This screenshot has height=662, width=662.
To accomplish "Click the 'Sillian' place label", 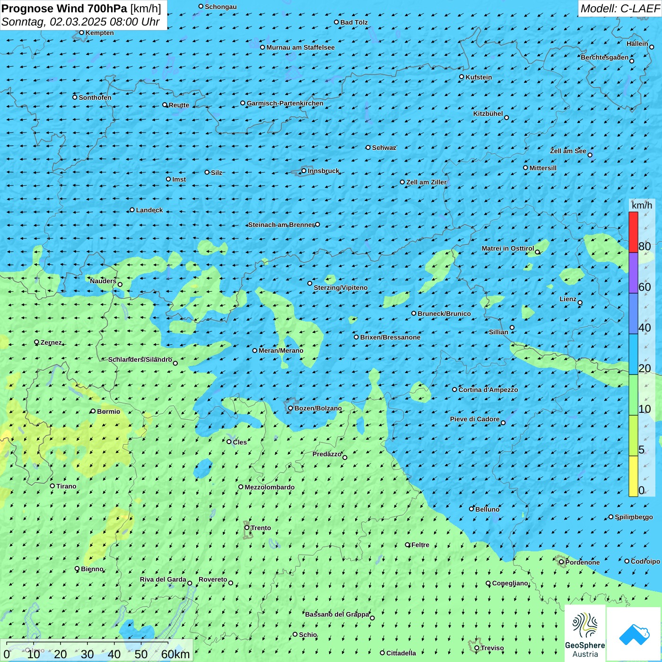I will [498, 332].
